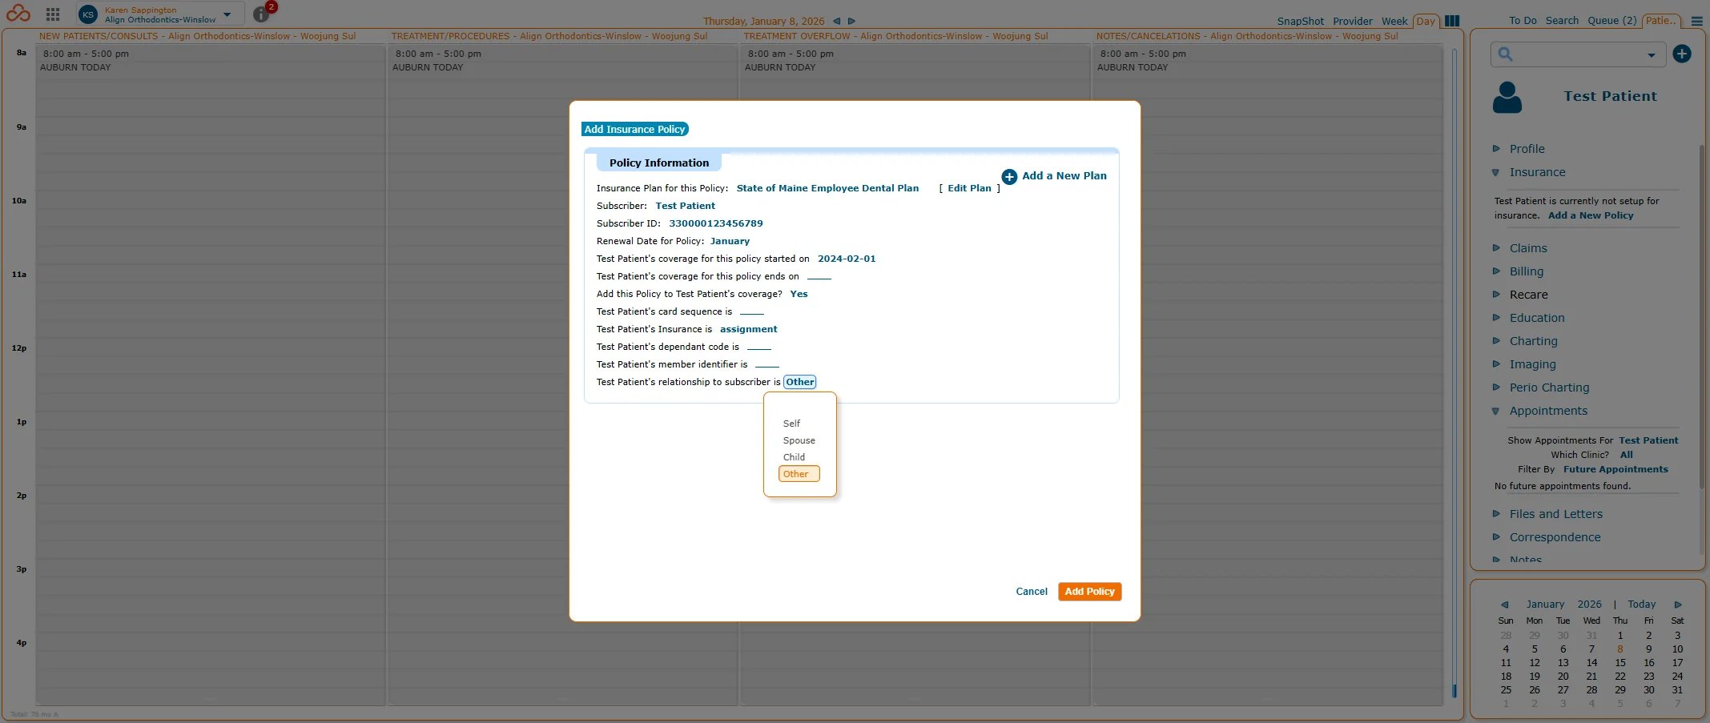Select Spouse as relationship to subscriber
1710x723 pixels.
pos(799,440)
